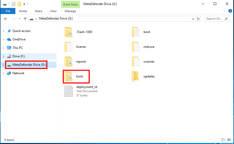
Task: Expand the ribbon with chevron
Action: click(224, 11)
